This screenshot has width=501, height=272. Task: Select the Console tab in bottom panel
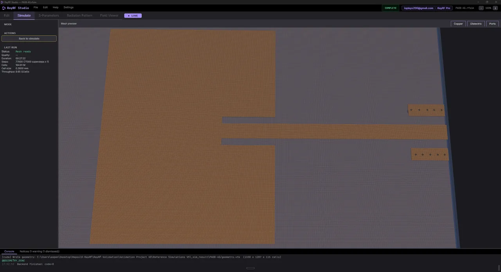coord(9,251)
